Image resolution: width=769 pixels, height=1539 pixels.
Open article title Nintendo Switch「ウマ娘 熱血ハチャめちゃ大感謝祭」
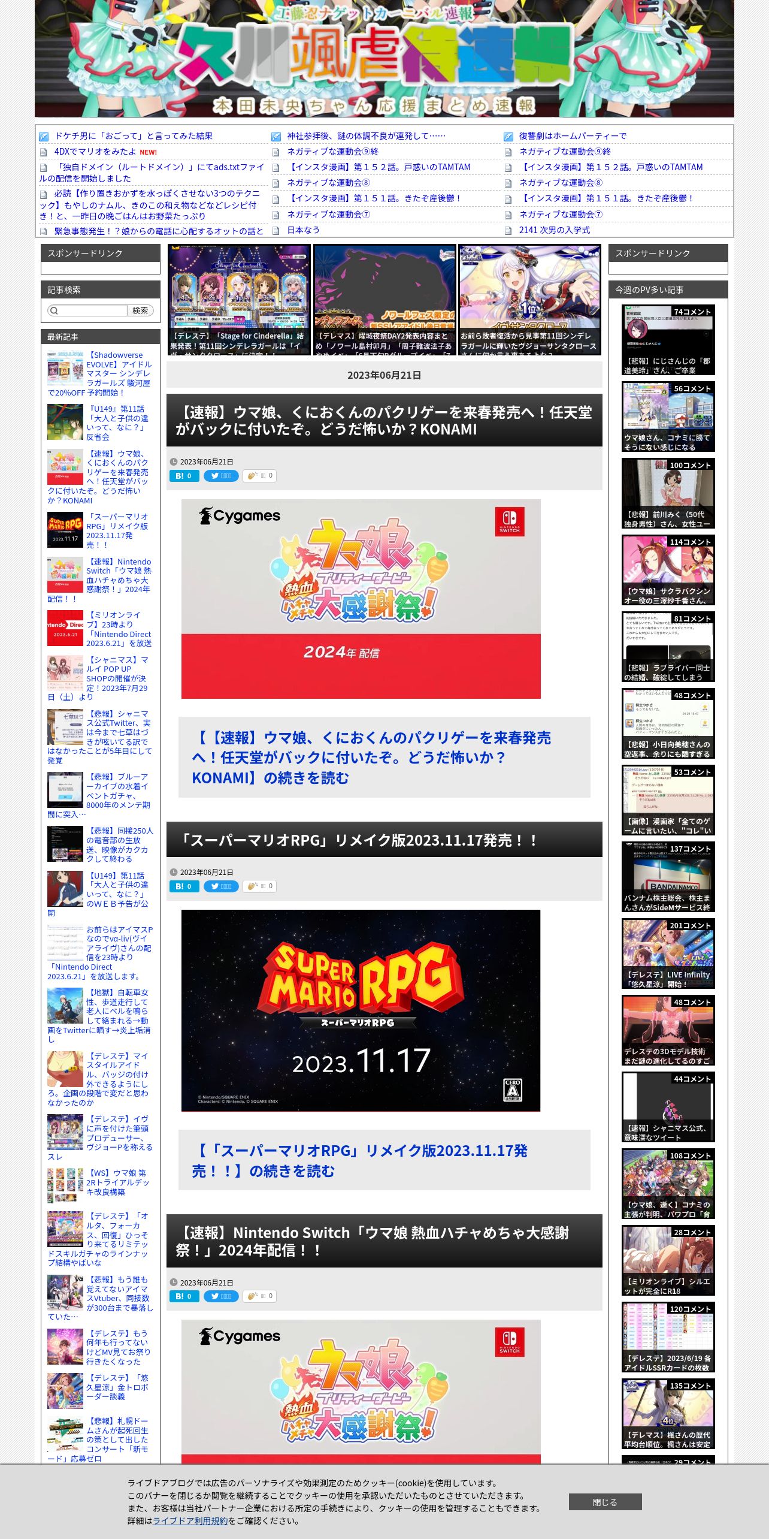(373, 1241)
